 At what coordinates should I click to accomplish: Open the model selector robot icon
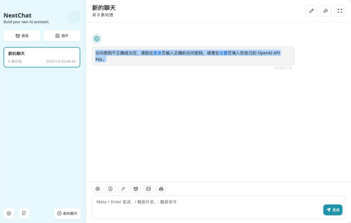click(161, 189)
